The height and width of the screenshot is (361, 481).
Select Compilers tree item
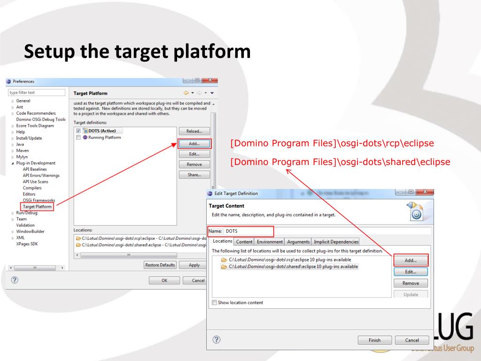(x=32, y=188)
